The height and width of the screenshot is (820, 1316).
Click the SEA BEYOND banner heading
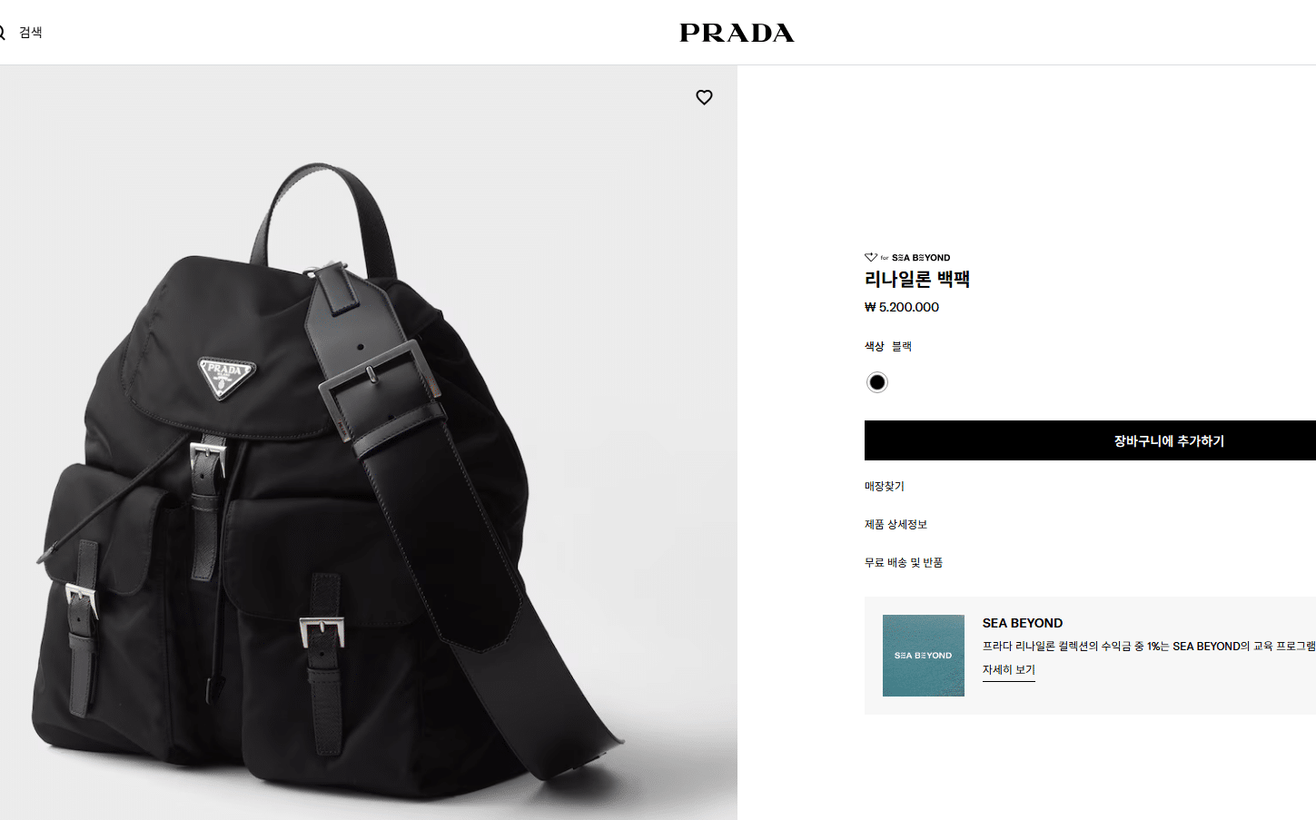click(x=1023, y=623)
